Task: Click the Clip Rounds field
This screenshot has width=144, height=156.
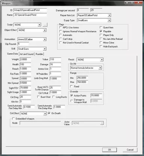Action: [x=23, y=44]
